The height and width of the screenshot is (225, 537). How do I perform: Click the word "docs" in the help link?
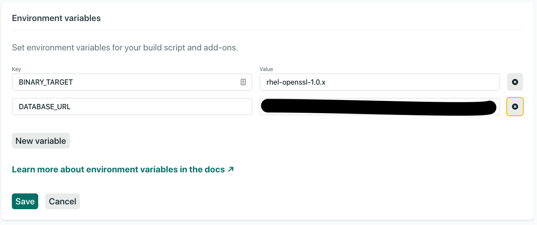pyautogui.click(x=214, y=169)
